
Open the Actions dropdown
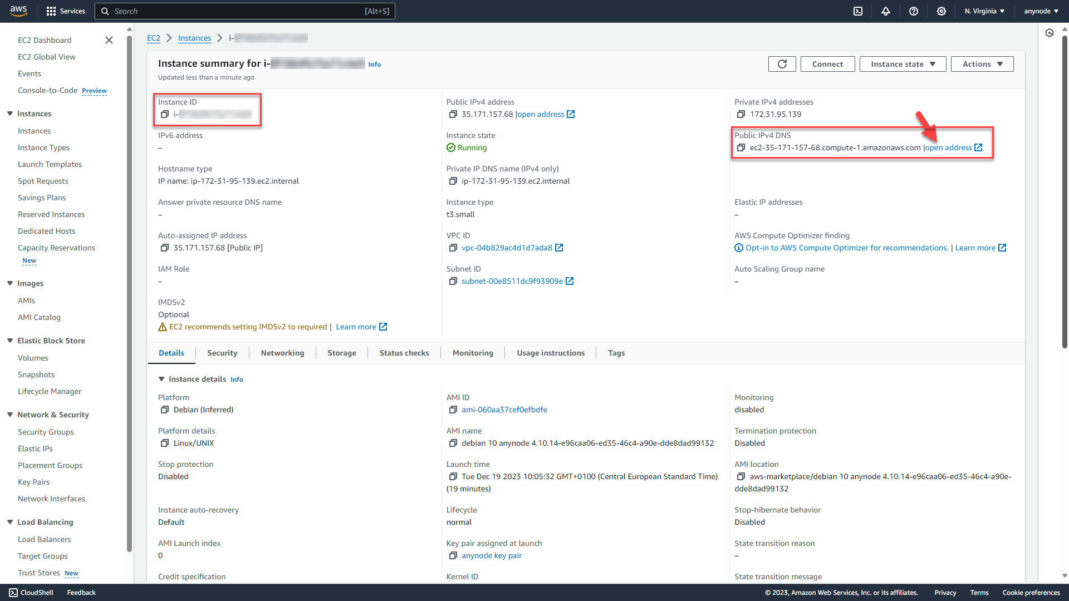982,64
